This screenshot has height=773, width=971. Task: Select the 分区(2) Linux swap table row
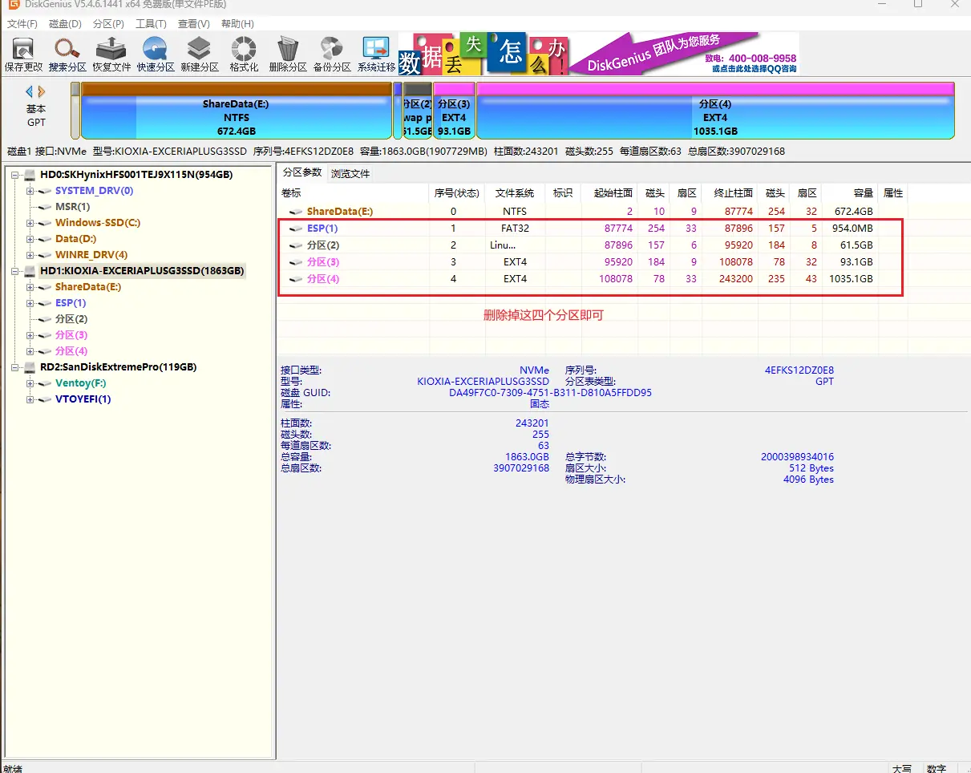(x=591, y=245)
